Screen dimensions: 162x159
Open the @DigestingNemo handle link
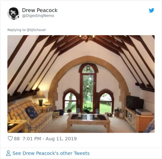(x=38, y=16)
